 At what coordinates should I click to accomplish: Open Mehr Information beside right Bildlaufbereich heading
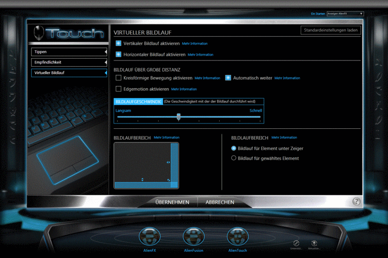click(284, 137)
